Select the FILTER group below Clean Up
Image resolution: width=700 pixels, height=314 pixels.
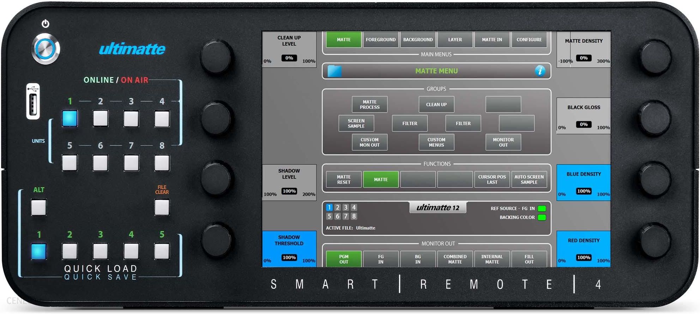pos(463,123)
